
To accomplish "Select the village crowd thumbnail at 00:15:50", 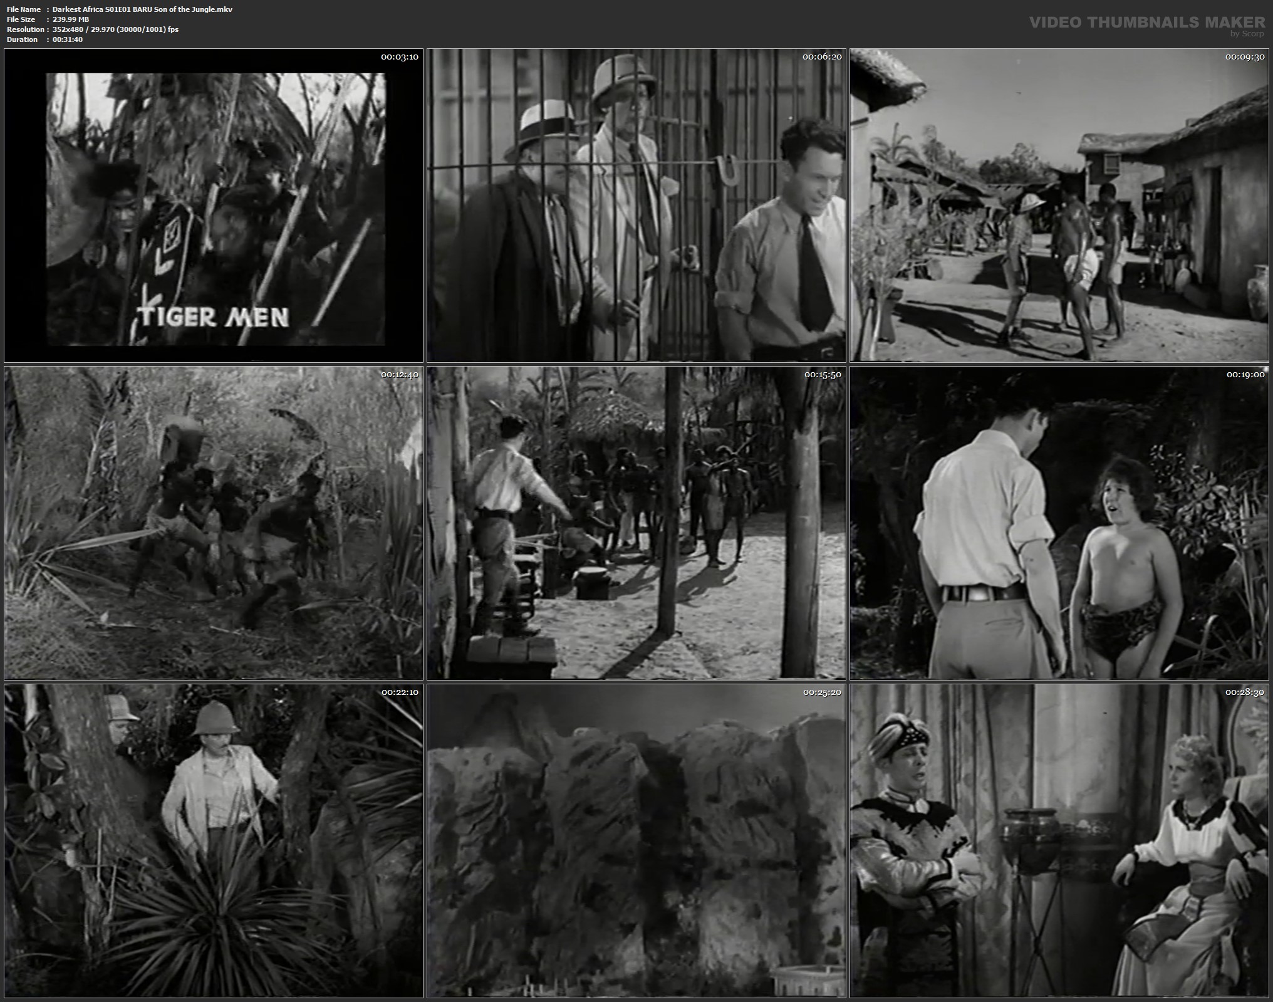I will tap(636, 523).
